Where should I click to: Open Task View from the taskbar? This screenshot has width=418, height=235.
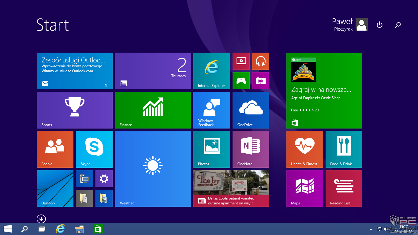(42, 229)
